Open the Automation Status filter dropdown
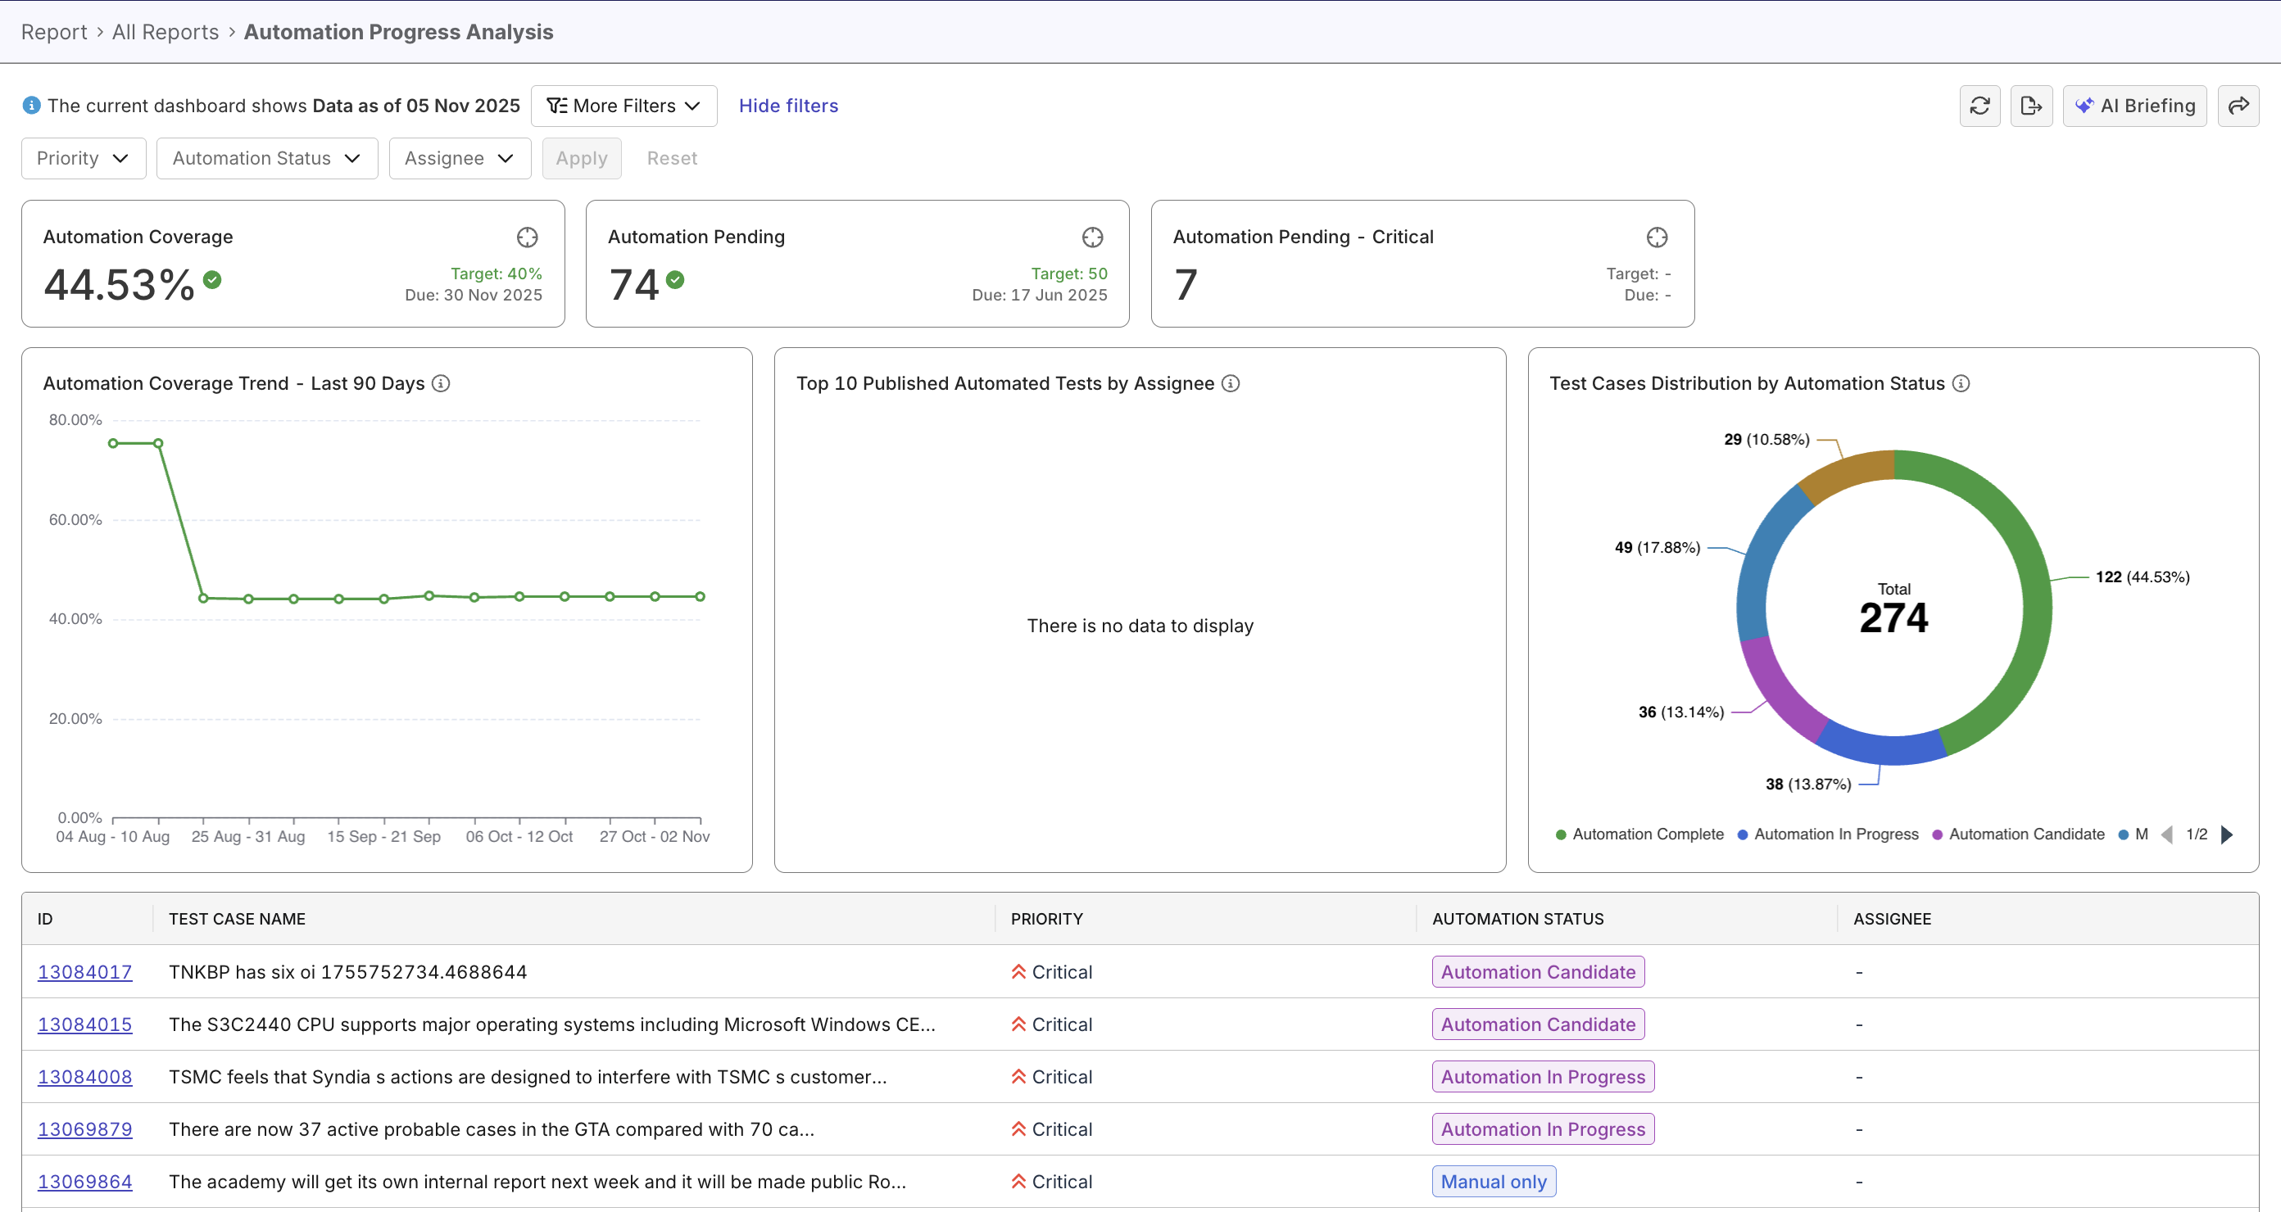 pos(266,157)
